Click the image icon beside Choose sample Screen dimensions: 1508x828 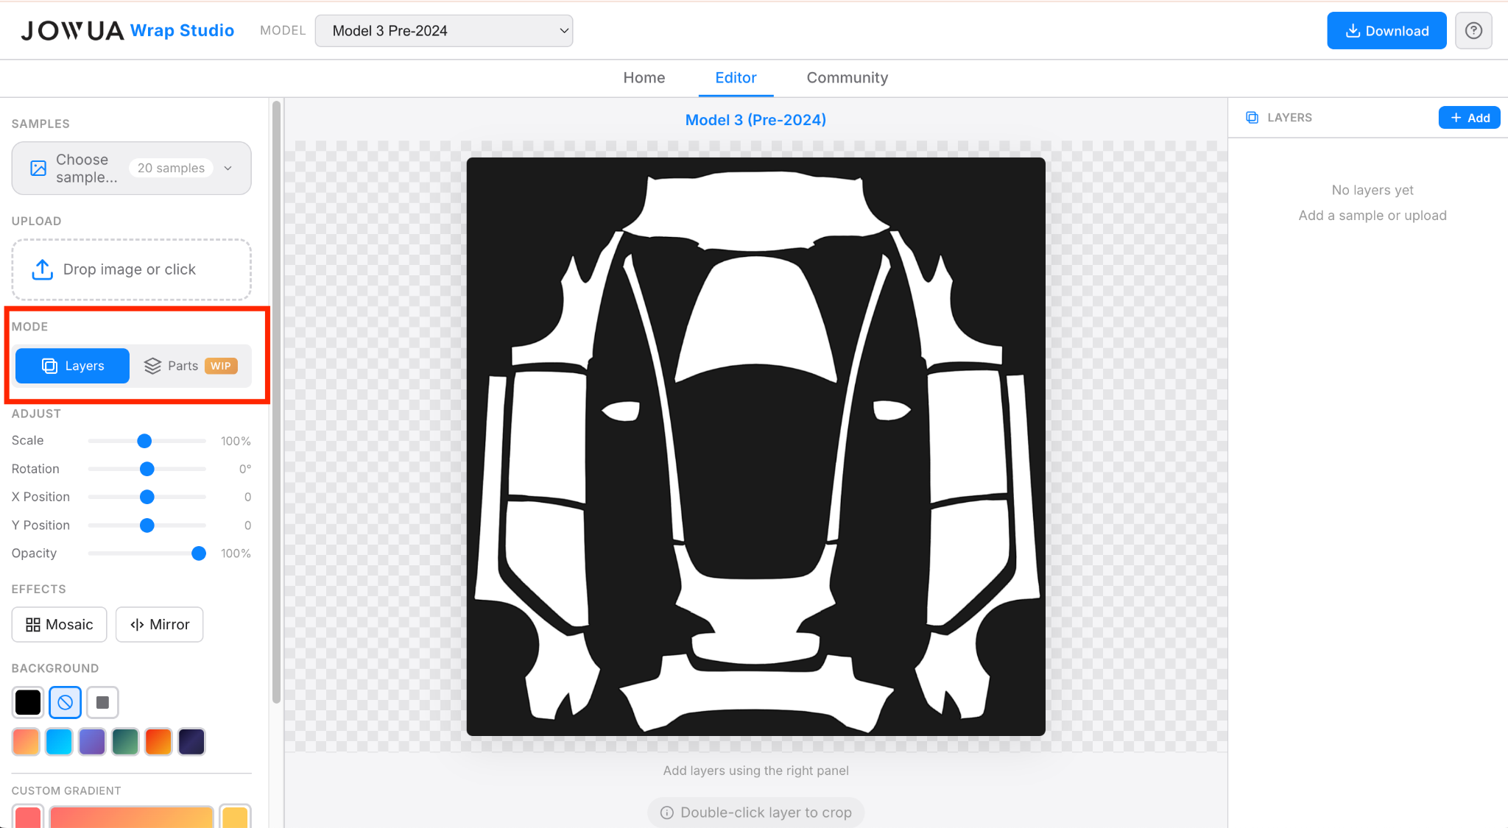(x=38, y=168)
